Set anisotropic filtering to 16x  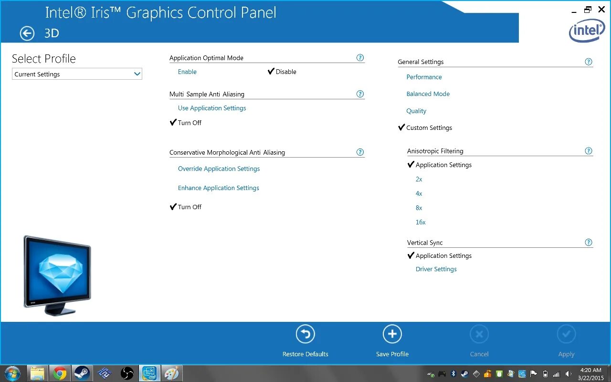[x=421, y=222]
